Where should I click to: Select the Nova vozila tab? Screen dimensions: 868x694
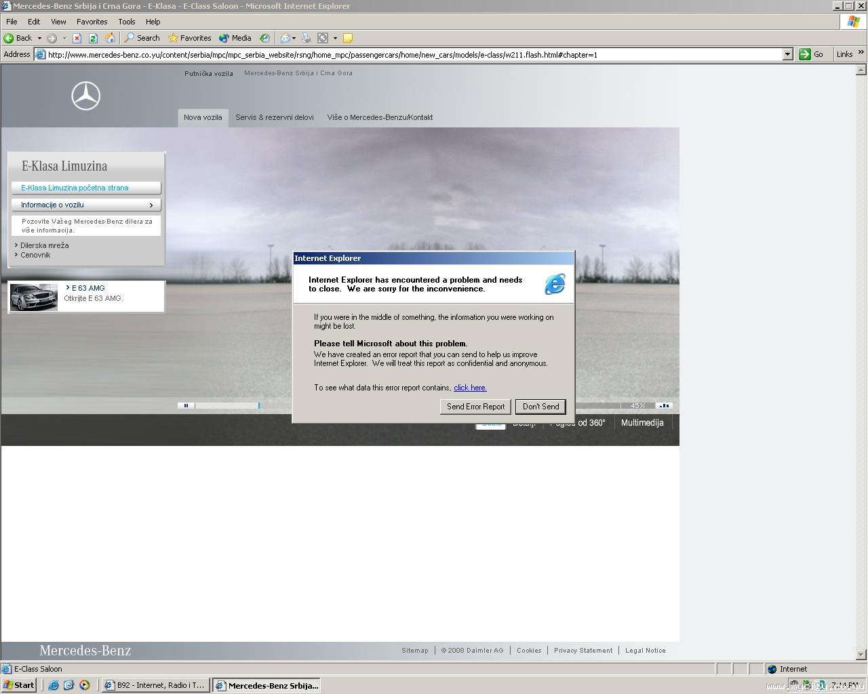(203, 117)
